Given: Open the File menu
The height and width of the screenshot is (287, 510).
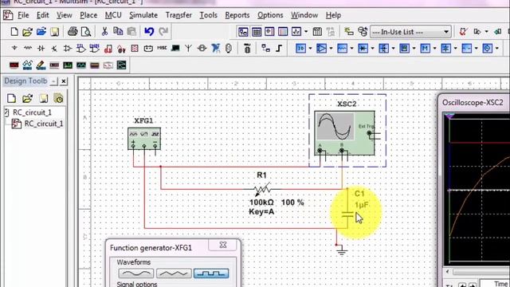Looking at the screenshot, I should [23, 15].
